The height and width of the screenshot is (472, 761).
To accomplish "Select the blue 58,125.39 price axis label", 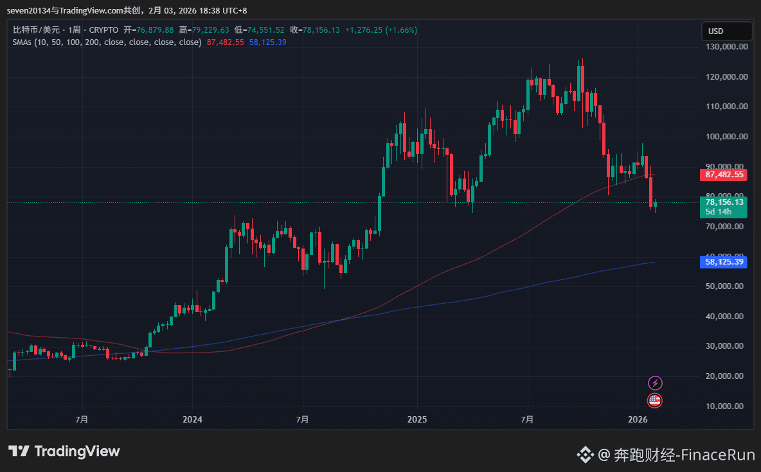I will (724, 262).
